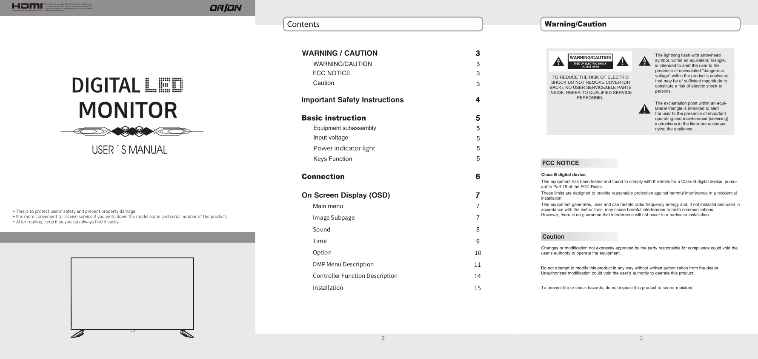This screenshot has width=758, height=359.
Task: Click page number 4 beside Important Safety Instructions
Action: 478,100
